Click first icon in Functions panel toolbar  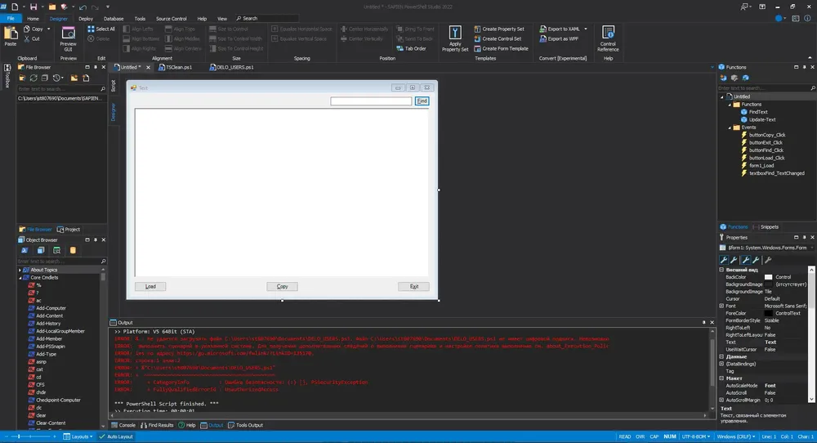[723, 78]
